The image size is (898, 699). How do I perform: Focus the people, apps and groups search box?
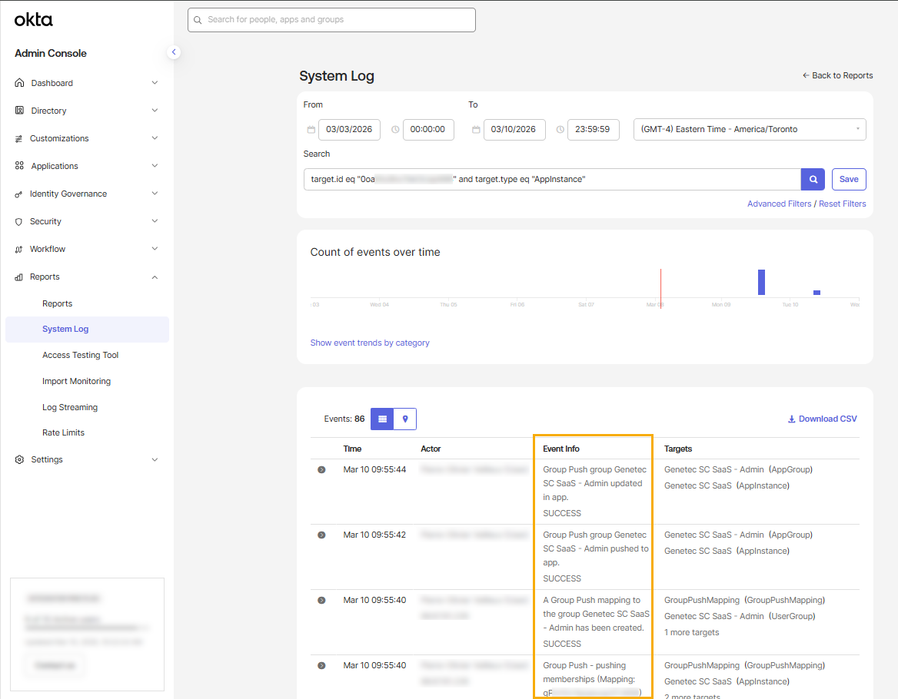pos(331,20)
